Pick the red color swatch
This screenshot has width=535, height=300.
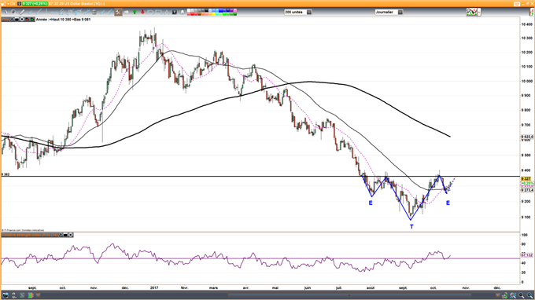coord(193,14)
